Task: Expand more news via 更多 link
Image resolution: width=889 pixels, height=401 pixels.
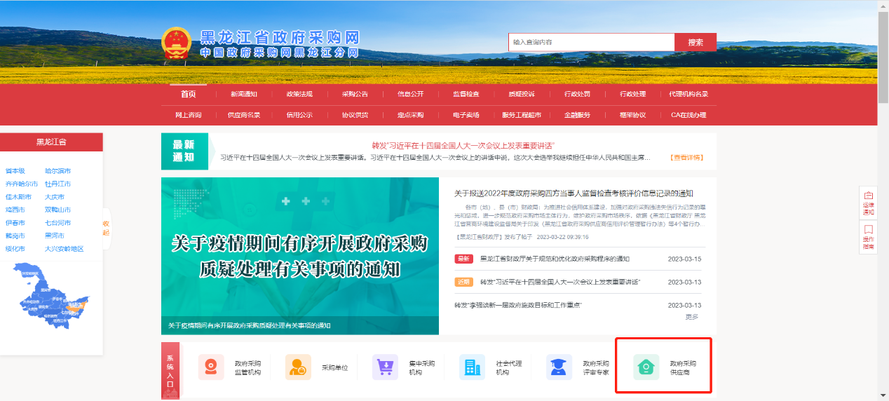Action: tap(691, 317)
